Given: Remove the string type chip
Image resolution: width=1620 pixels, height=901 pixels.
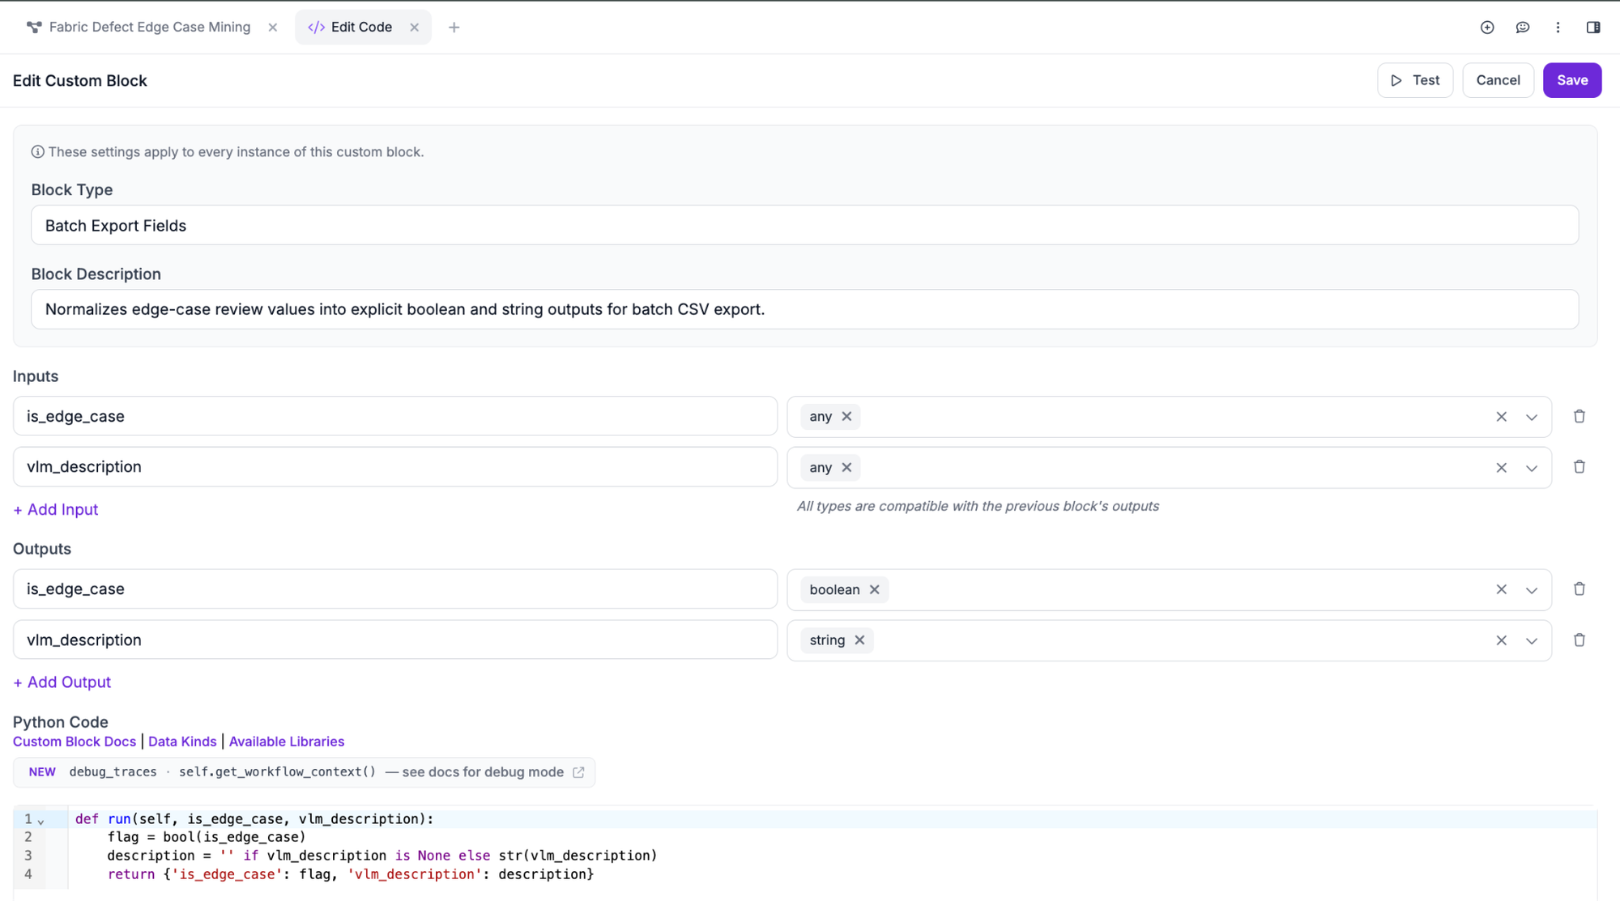Looking at the screenshot, I should [859, 640].
